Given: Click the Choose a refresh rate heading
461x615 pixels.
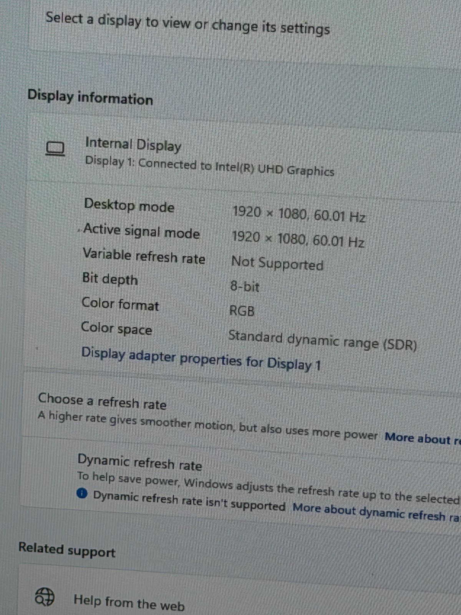Looking at the screenshot, I should pos(102,401).
